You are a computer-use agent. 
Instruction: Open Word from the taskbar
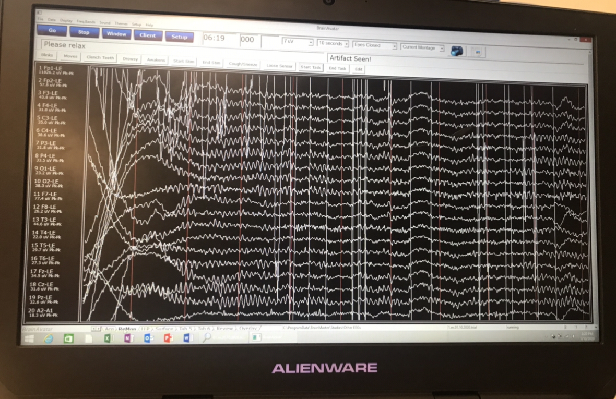188,337
